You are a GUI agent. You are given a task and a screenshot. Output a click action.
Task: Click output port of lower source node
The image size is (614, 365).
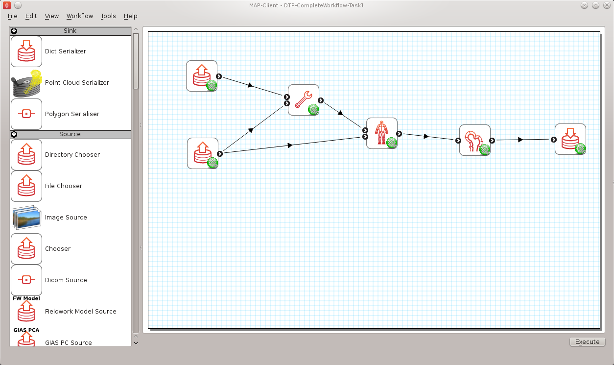[x=220, y=154]
